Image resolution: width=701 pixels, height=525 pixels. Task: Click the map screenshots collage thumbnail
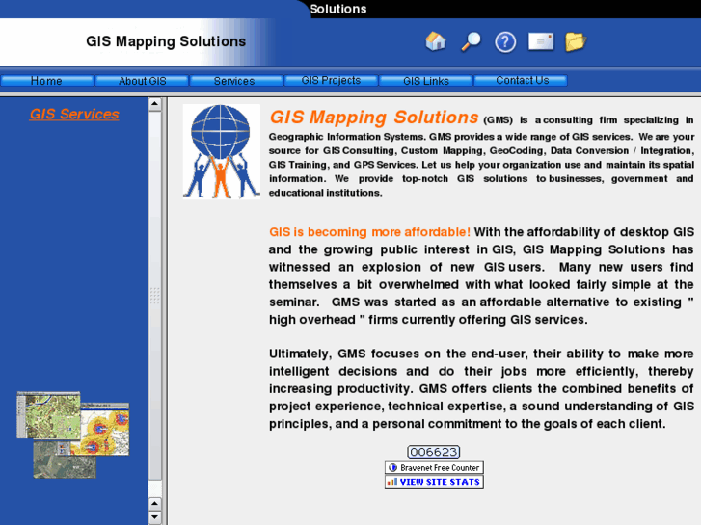pos(73,434)
